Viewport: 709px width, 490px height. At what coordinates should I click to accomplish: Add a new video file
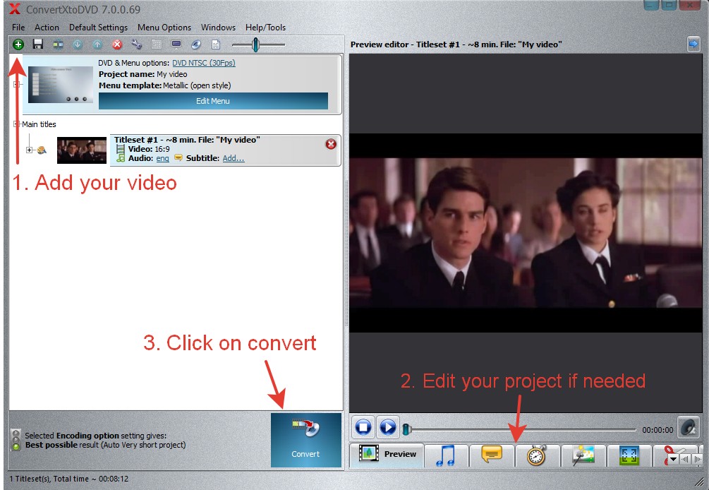(18, 44)
